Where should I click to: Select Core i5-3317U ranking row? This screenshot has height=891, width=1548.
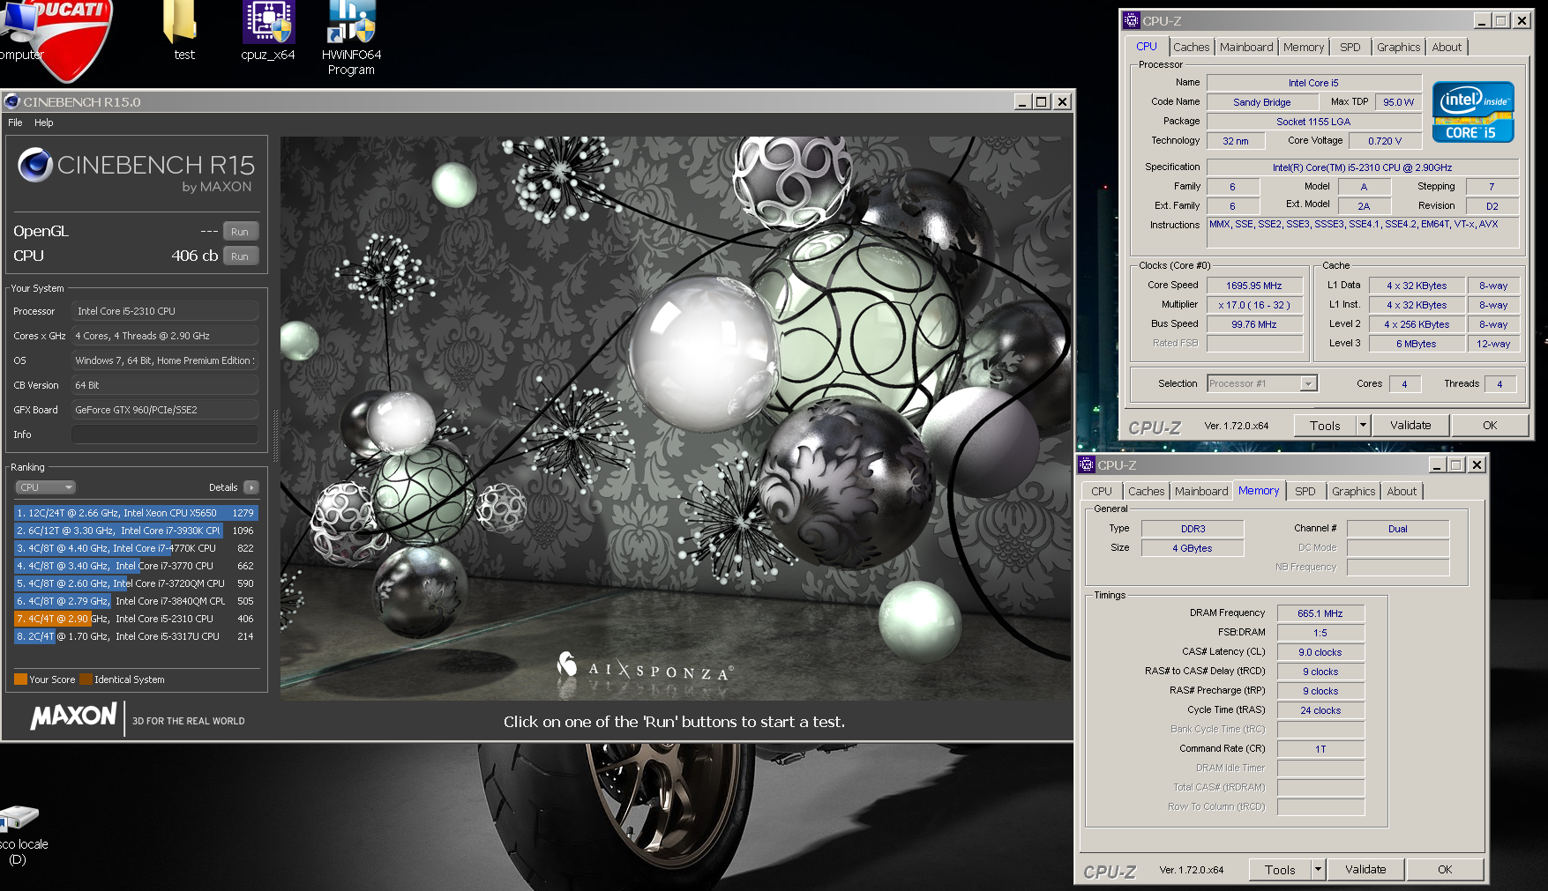pos(136,636)
